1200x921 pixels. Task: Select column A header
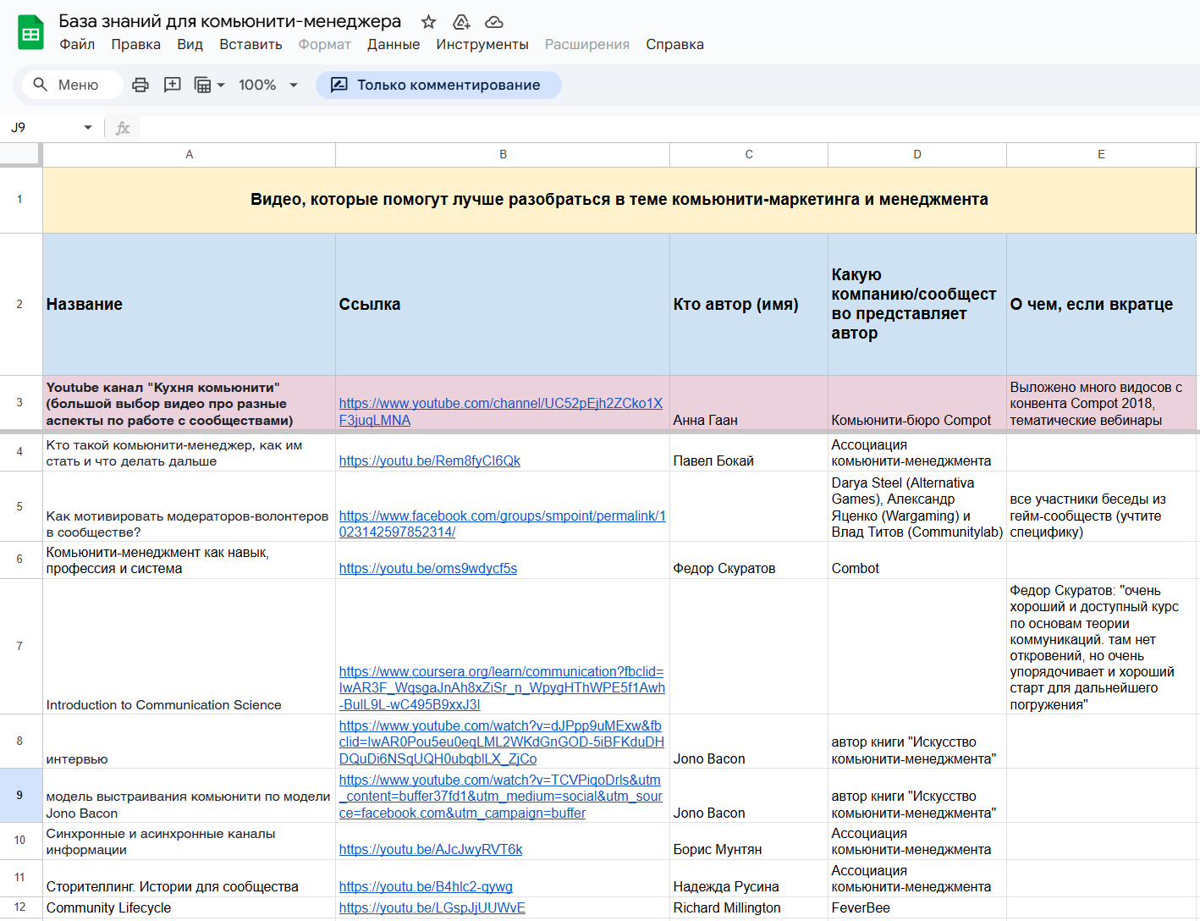click(x=189, y=154)
